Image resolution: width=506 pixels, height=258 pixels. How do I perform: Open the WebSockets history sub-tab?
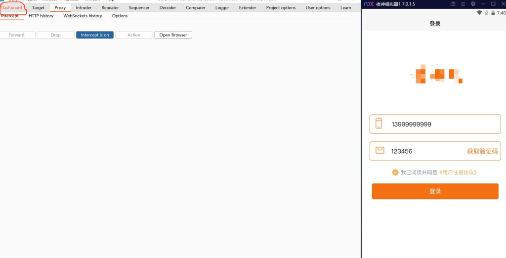tap(83, 16)
